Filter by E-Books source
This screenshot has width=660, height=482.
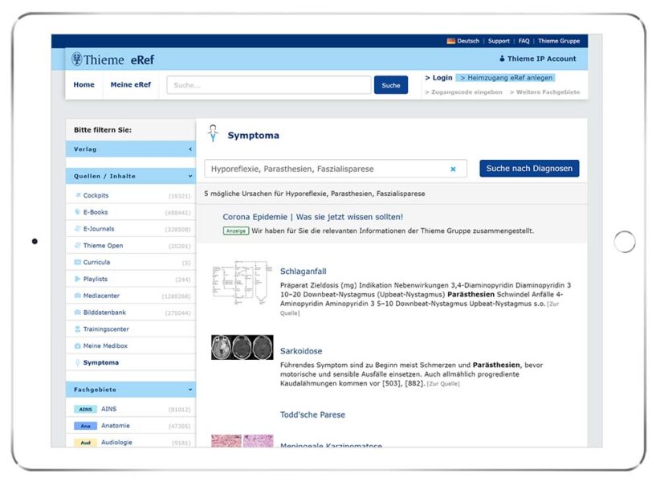(x=131, y=212)
